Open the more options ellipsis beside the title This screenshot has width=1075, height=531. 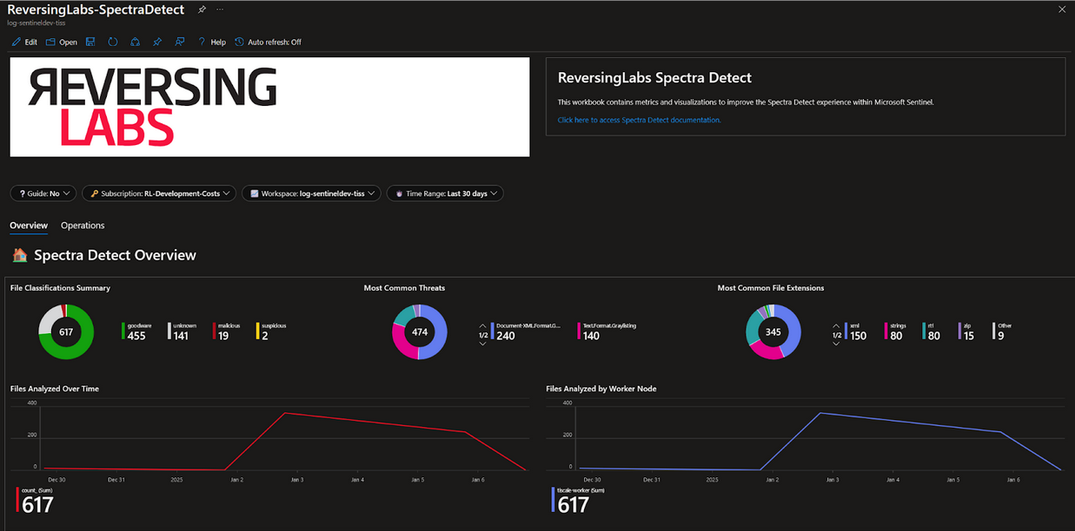pyautogui.click(x=220, y=10)
